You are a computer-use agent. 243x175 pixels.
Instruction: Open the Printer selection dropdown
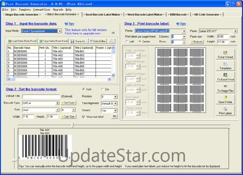pos(184,31)
